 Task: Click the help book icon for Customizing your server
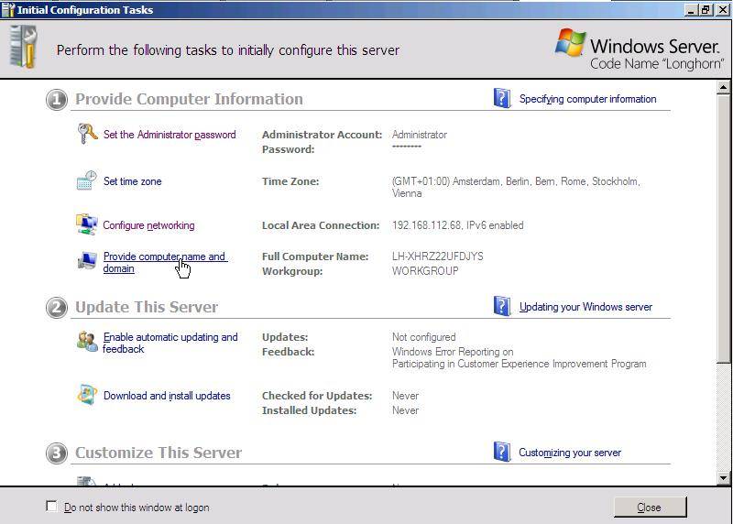click(x=501, y=452)
